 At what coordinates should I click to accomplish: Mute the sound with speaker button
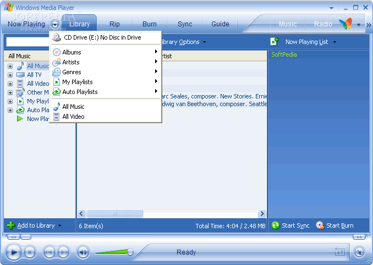[x=83, y=252]
